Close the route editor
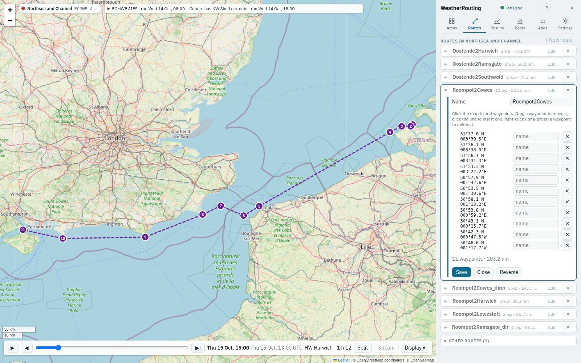The height and width of the screenshot is (363, 581). click(483, 272)
